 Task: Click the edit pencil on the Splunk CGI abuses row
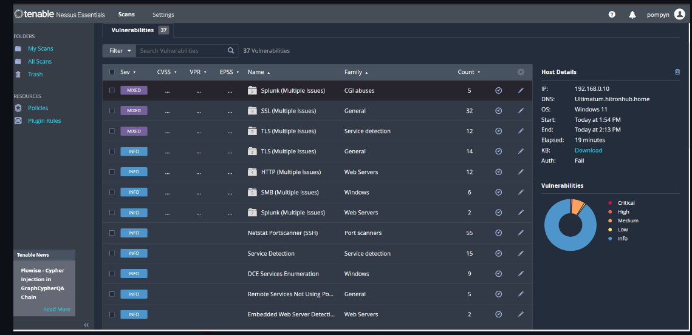pos(521,90)
